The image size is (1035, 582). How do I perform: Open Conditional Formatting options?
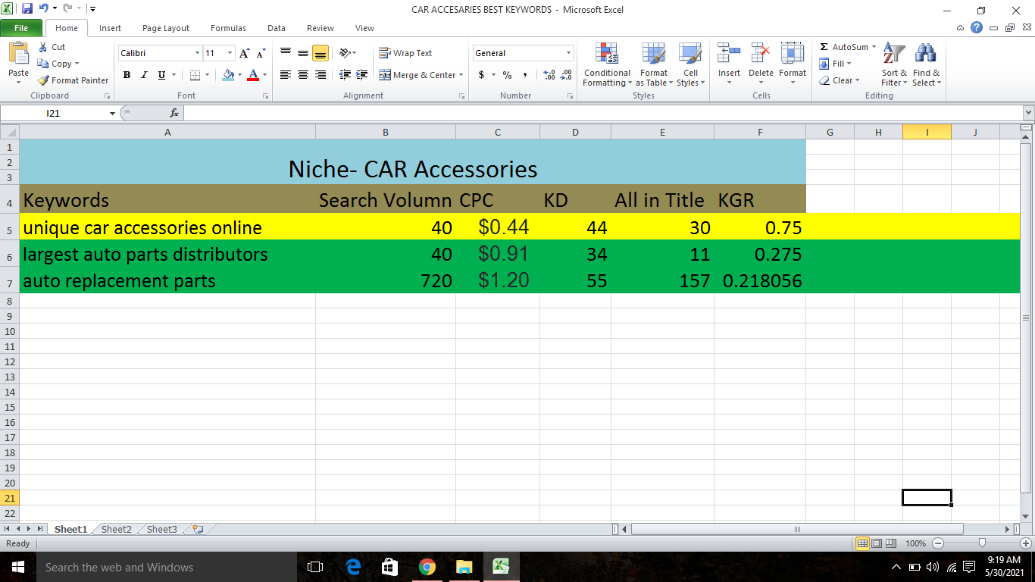click(x=606, y=65)
